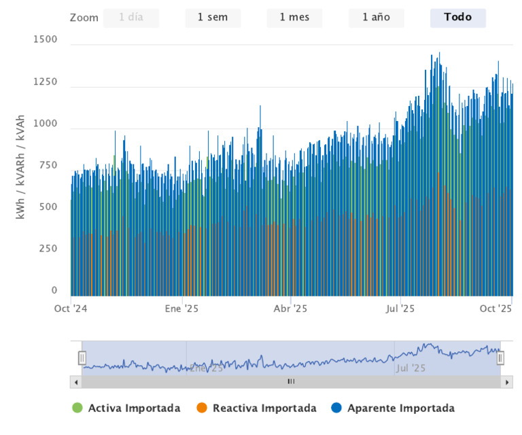Click the Zoom label
This screenshot has height=435, width=522.
pyautogui.click(x=84, y=18)
